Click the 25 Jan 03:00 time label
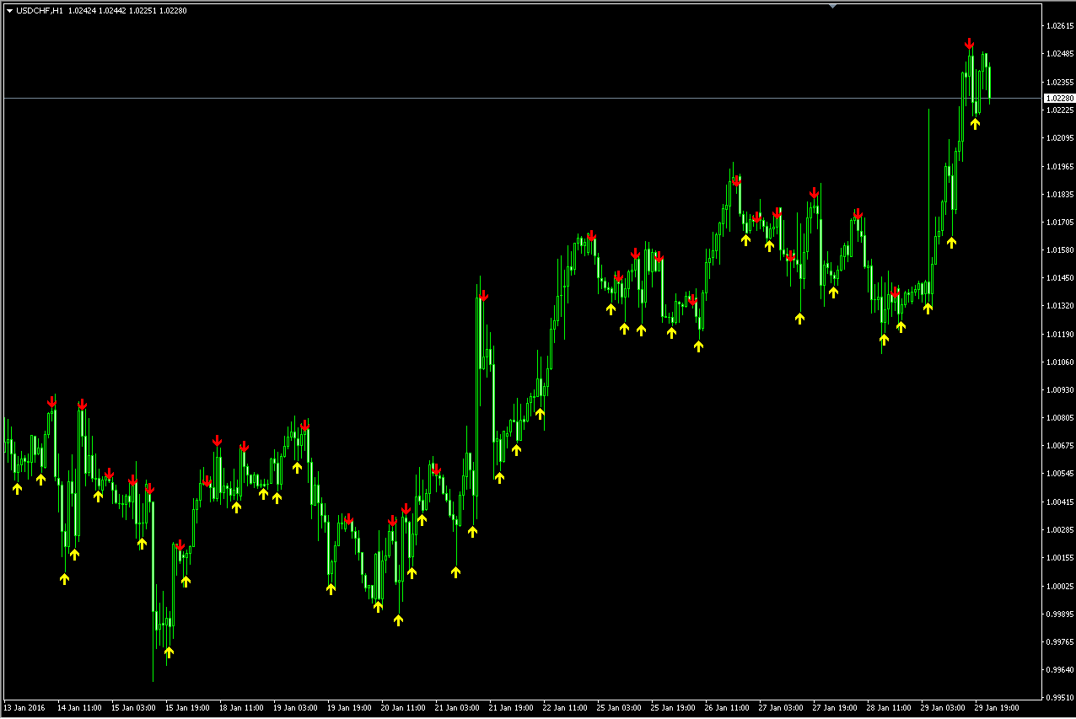The height and width of the screenshot is (719, 1076). pos(620,708)
